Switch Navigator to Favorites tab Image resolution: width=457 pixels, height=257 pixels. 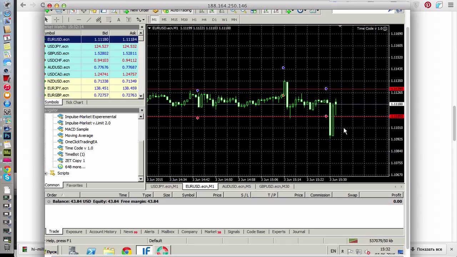click(x=74, y=185)
